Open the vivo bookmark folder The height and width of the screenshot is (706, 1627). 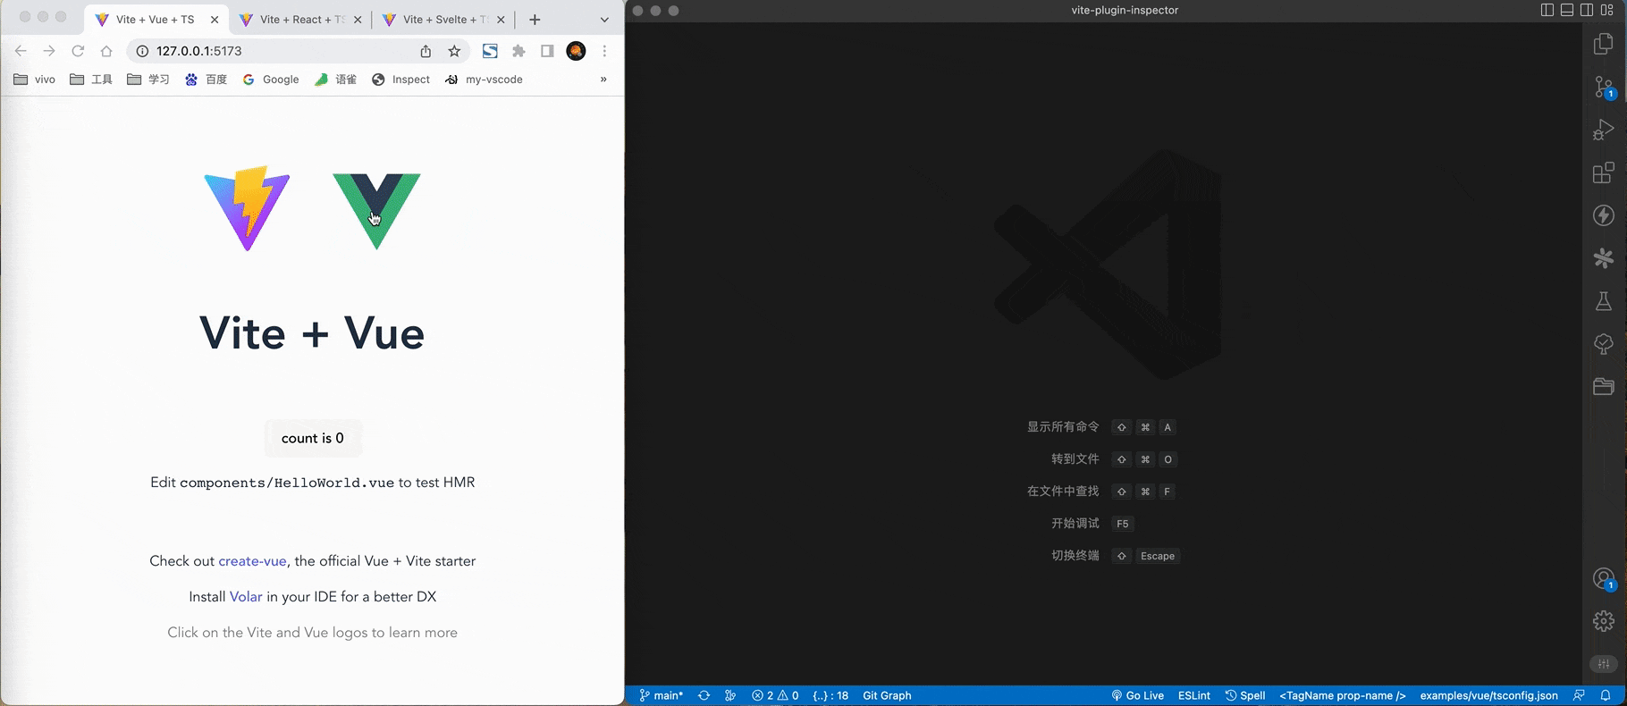coord(34,80)
